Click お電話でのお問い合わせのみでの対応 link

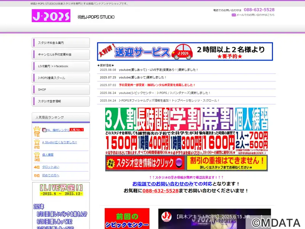click(x=172, y=184)
